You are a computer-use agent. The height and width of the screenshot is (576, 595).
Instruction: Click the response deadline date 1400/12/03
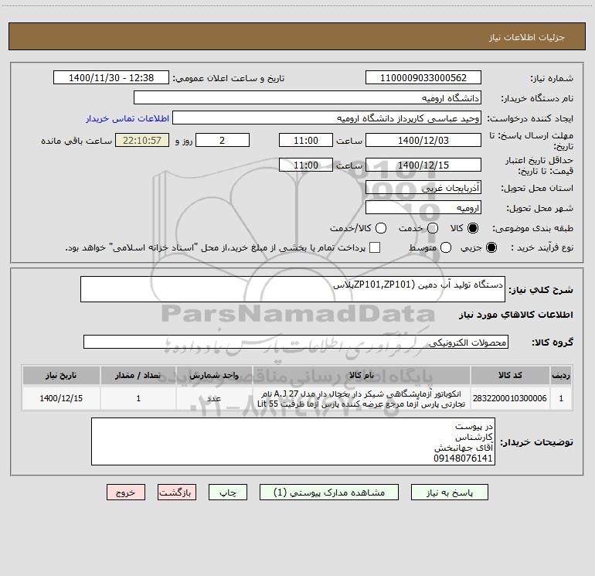click(x=423, y=140)
